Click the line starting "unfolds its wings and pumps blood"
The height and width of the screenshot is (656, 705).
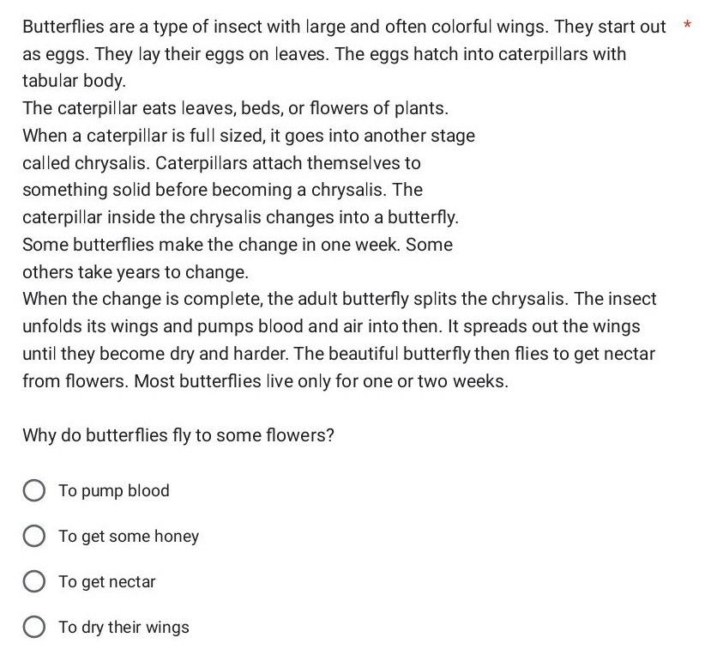click(331, 327)
